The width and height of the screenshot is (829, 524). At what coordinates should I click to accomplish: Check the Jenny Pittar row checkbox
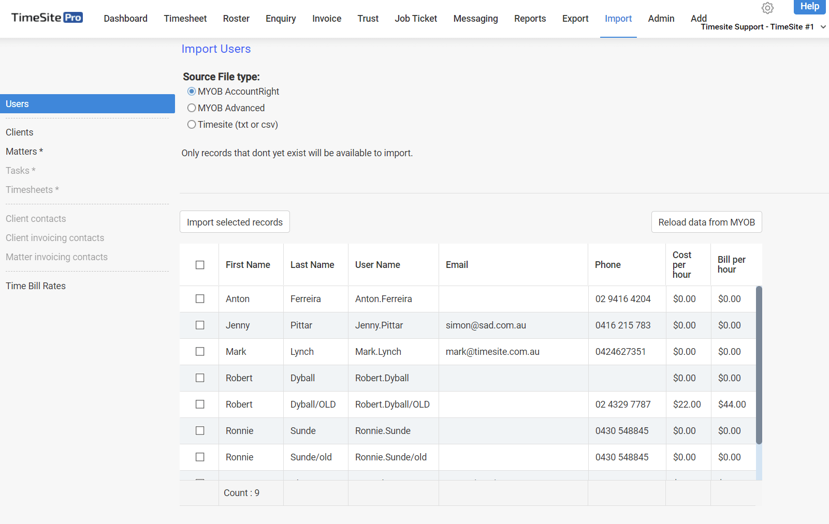[200, 325]
